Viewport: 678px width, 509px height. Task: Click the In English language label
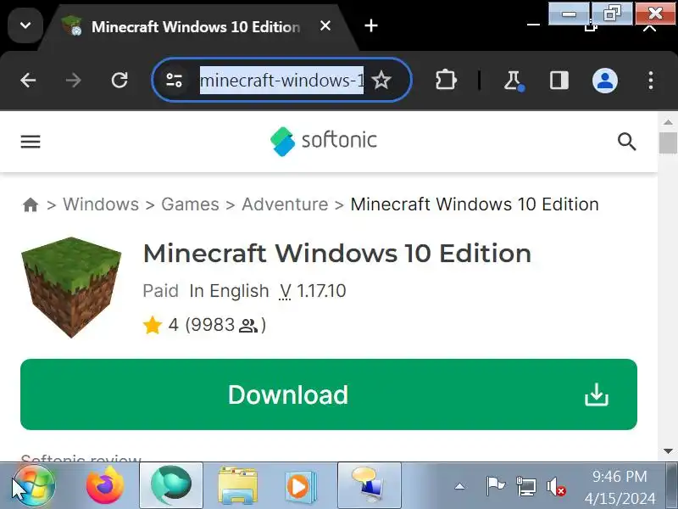click(x=229, y=291)
